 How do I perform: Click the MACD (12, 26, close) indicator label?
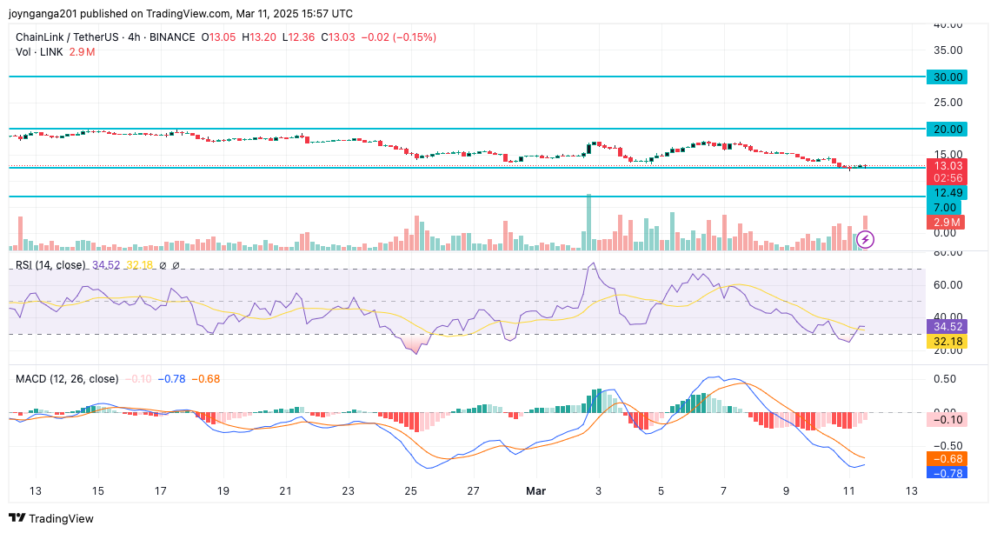(x=67, y=379)
